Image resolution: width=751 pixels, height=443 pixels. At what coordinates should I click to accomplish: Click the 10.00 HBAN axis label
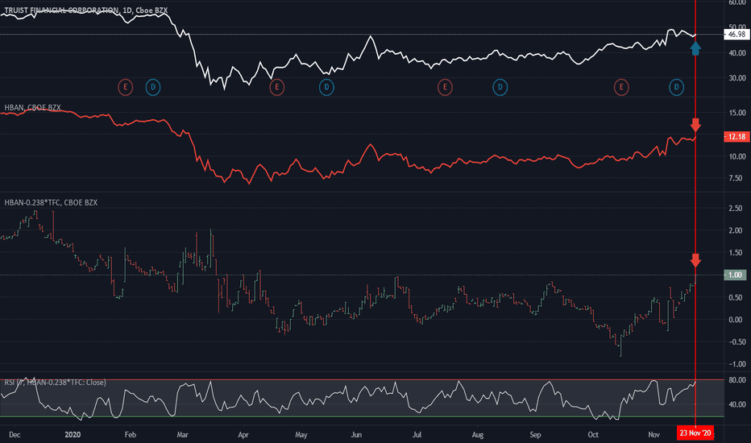(737, 156)
